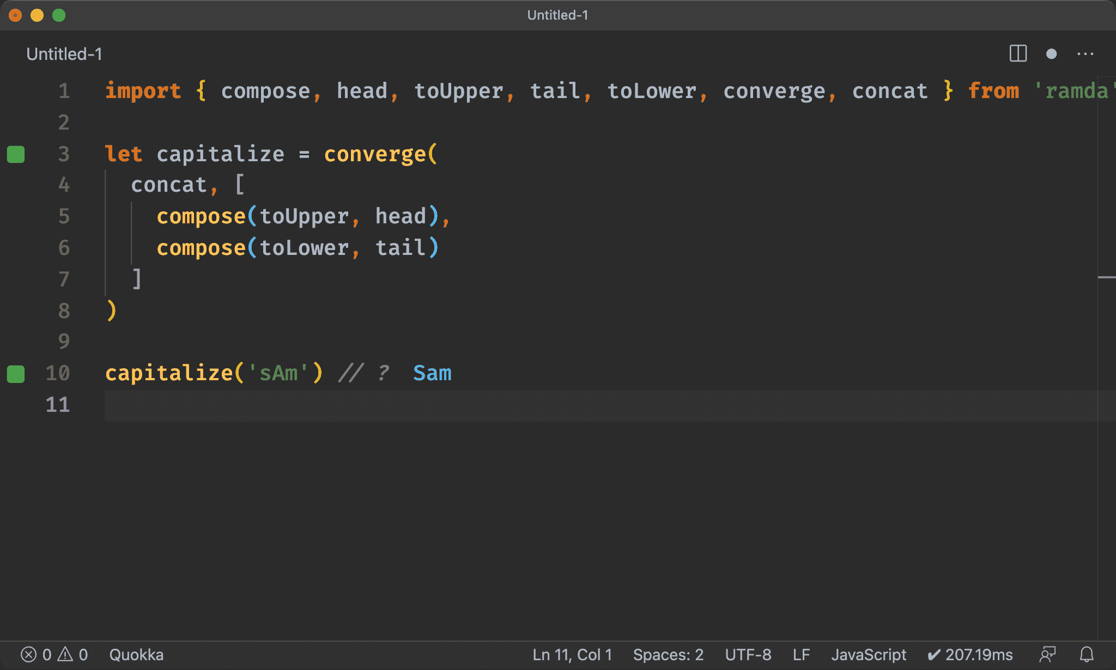Screen dimensions: 1116x670
Task: Click the '// ?' comment on line 10
Action: (x=363, y=374)
